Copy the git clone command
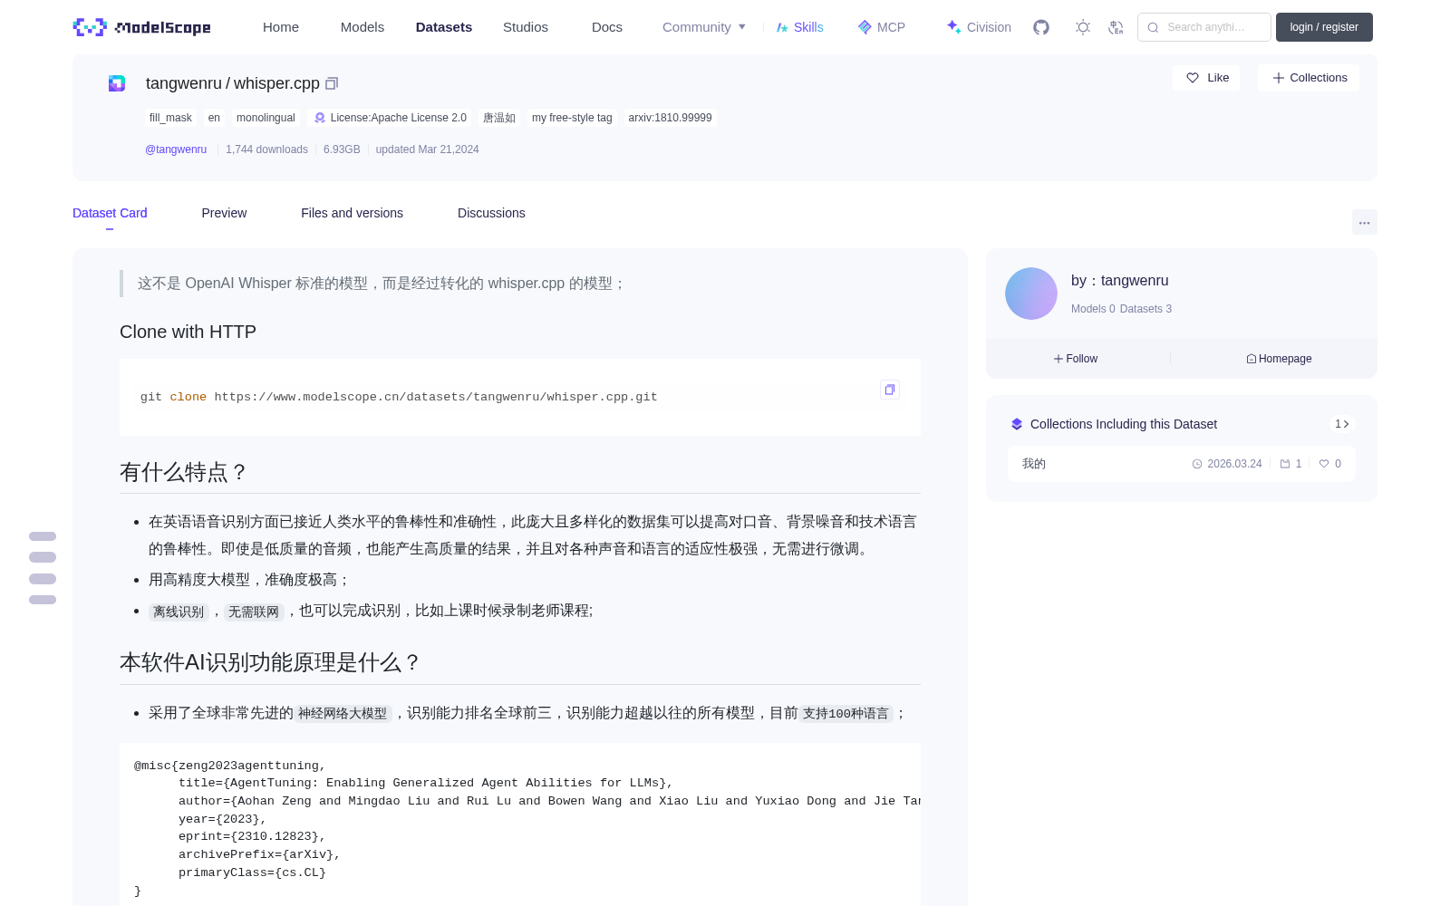1450x906 pixels. [x=890, y=390]
